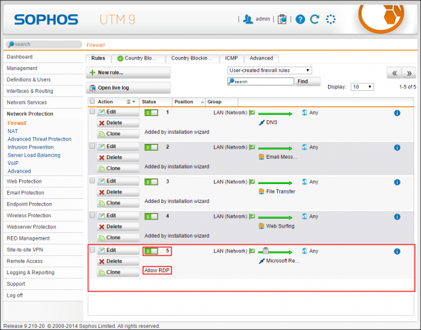The image size is (421, 330).
Task: Click LAN (Network) source icon in rule 4
Action: (x=252, y=217)
